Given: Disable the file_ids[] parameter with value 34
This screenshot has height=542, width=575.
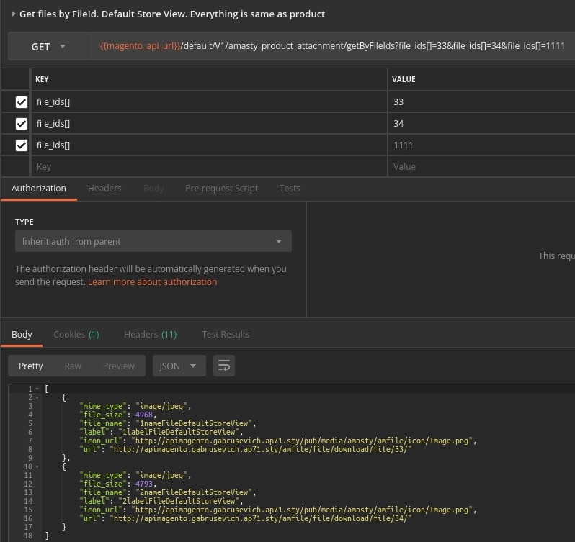Looking at the screenshot, I should (x=22, y=124).
